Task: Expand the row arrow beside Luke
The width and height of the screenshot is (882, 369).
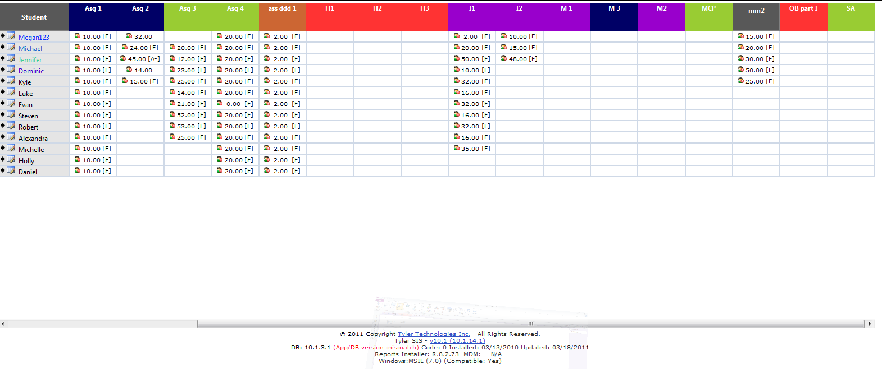Action: click(3, 92)
